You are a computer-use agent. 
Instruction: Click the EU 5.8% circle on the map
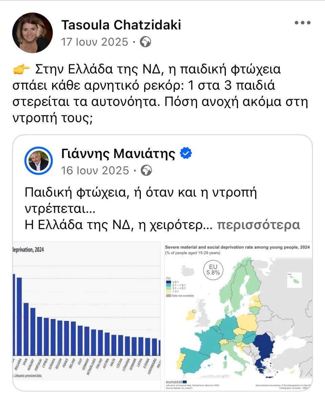click(214, 269)
